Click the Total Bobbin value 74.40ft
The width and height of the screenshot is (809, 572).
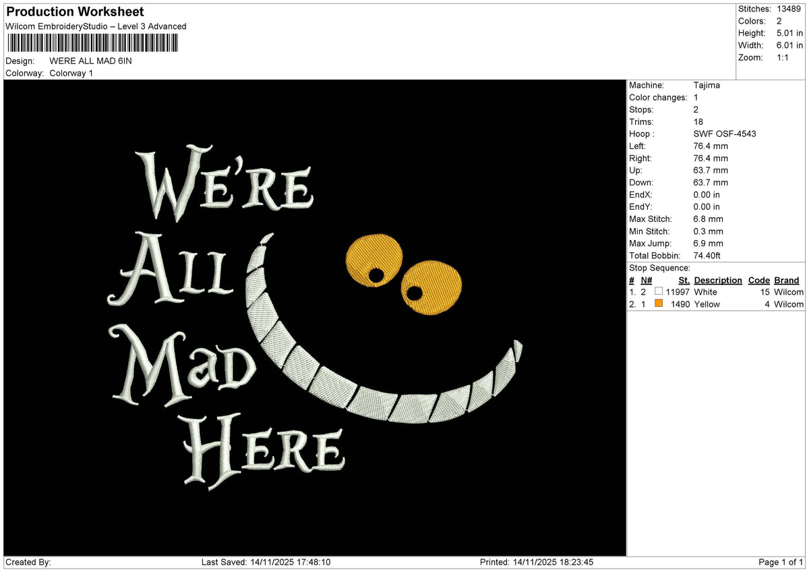click(x=707, y=255)
